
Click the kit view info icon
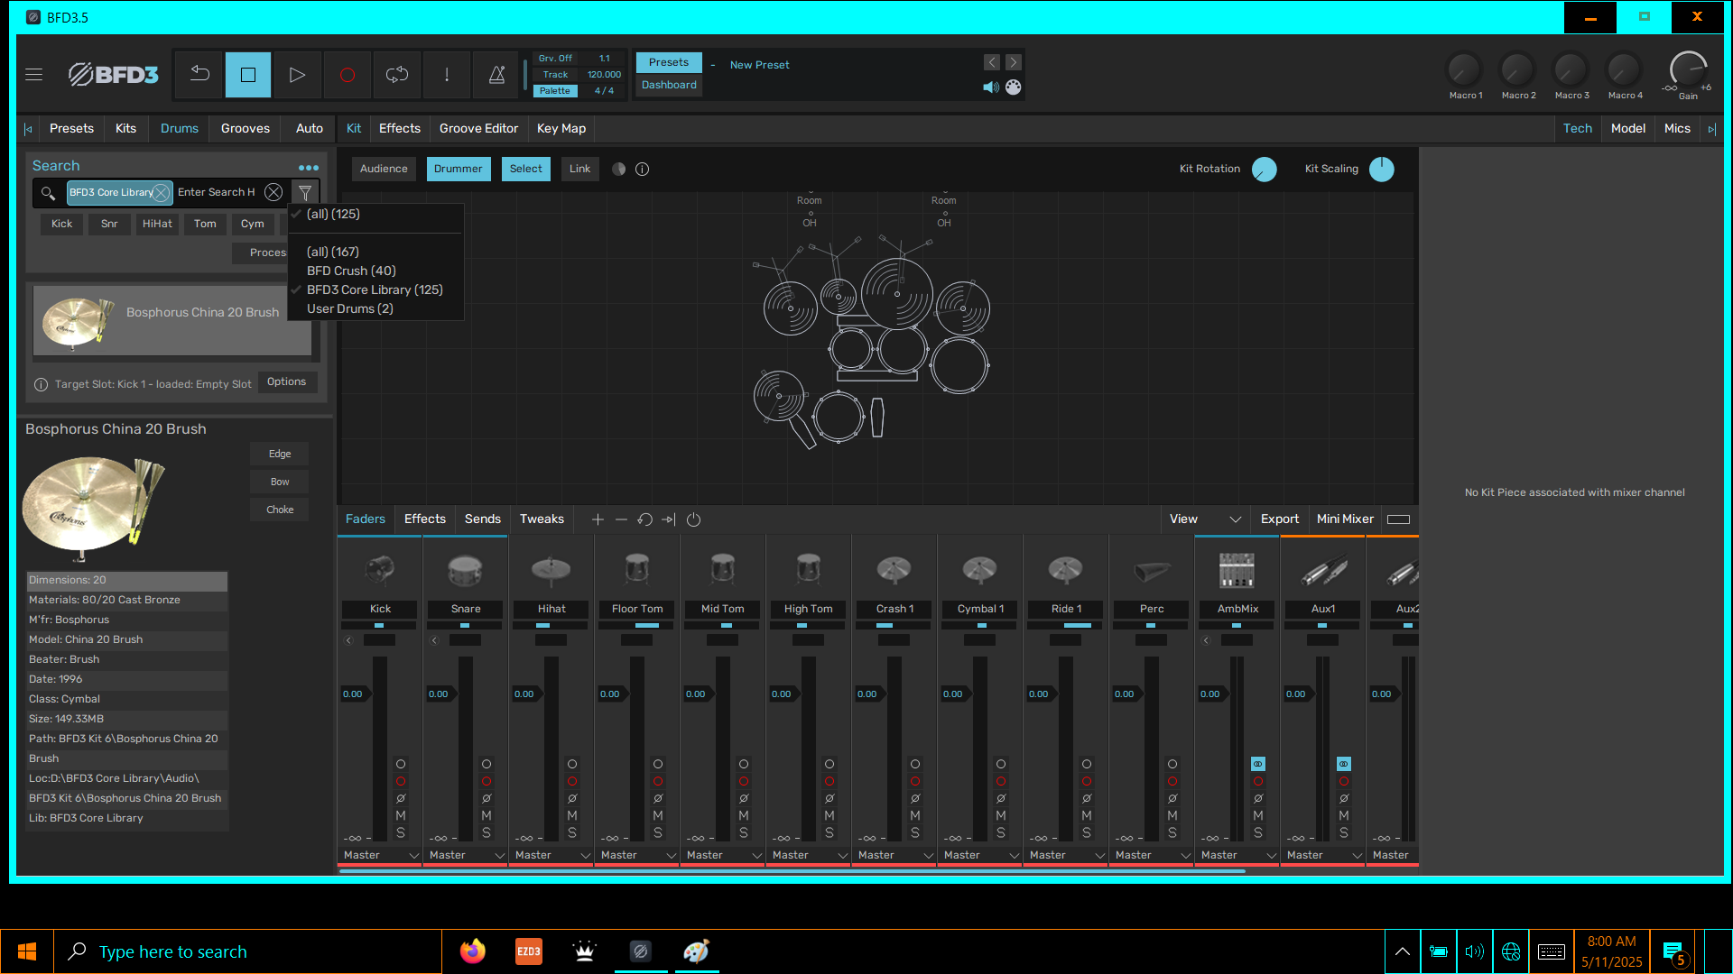click(x=642, y=169)
